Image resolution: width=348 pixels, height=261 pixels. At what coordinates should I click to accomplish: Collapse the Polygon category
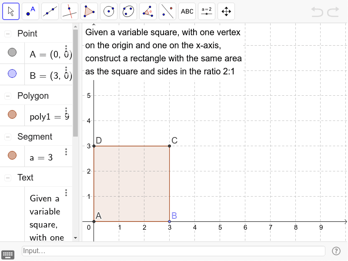coord(8,96)
